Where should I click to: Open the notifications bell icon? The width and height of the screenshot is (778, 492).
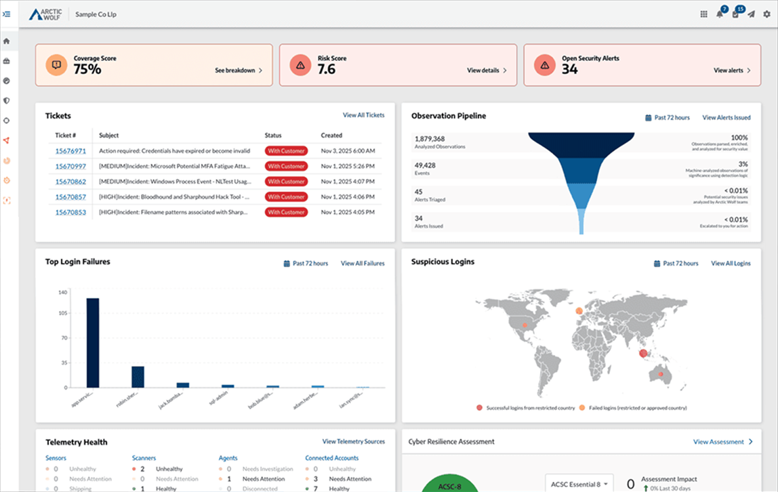tap(719, 14)
